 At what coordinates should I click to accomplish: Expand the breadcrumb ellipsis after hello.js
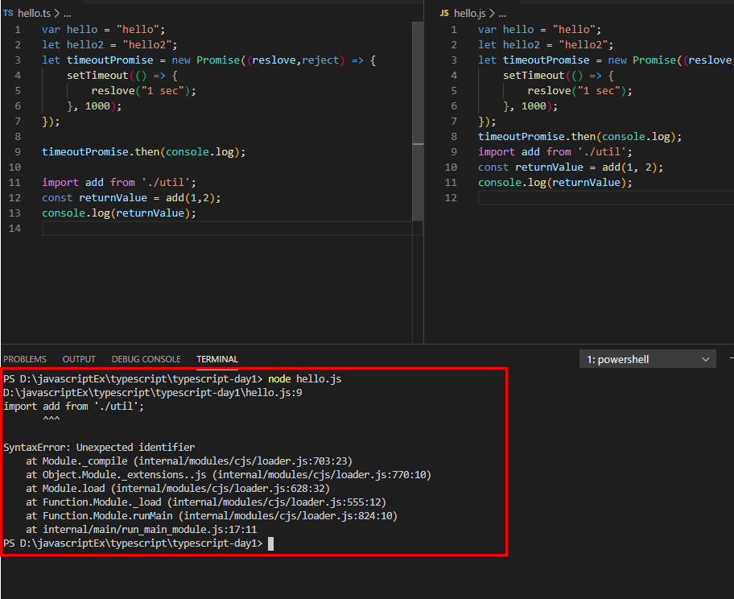(x=502, y=14)
